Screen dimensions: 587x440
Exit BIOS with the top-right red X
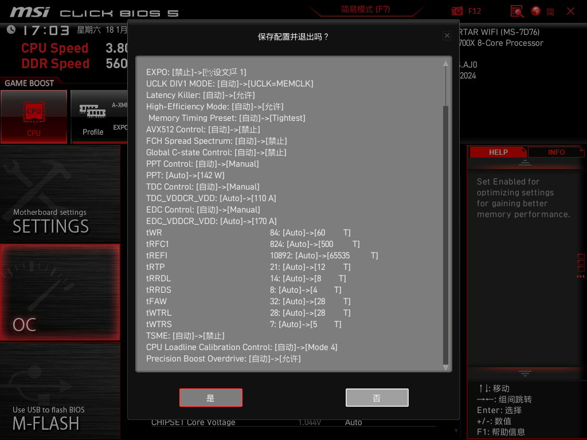coord(570,11)
